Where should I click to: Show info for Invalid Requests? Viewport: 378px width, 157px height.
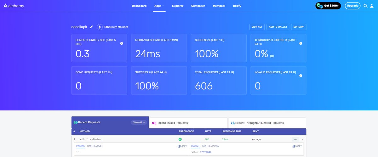[x=301, y=76]
